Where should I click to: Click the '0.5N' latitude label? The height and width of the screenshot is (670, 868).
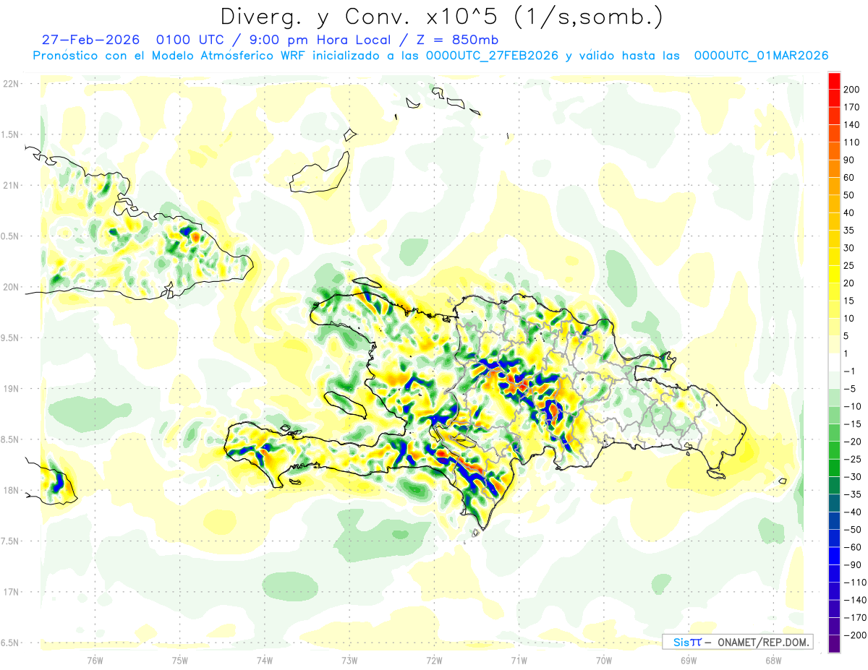pyautogui.click(x=10, y=236)
